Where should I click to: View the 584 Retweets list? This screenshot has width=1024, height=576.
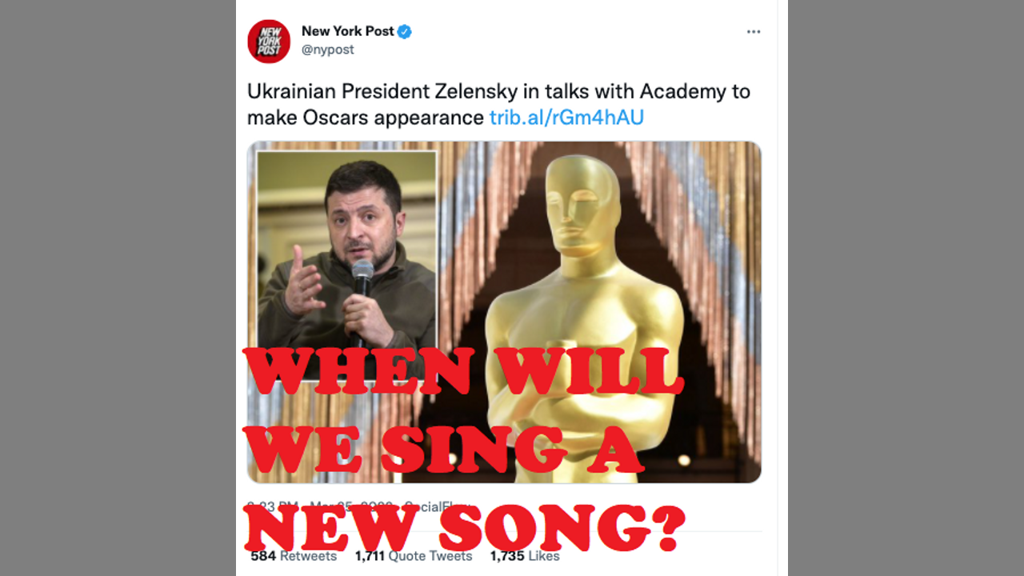coord(294,555)
